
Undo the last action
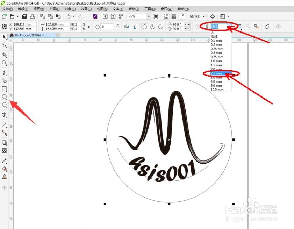pos(68,16)
